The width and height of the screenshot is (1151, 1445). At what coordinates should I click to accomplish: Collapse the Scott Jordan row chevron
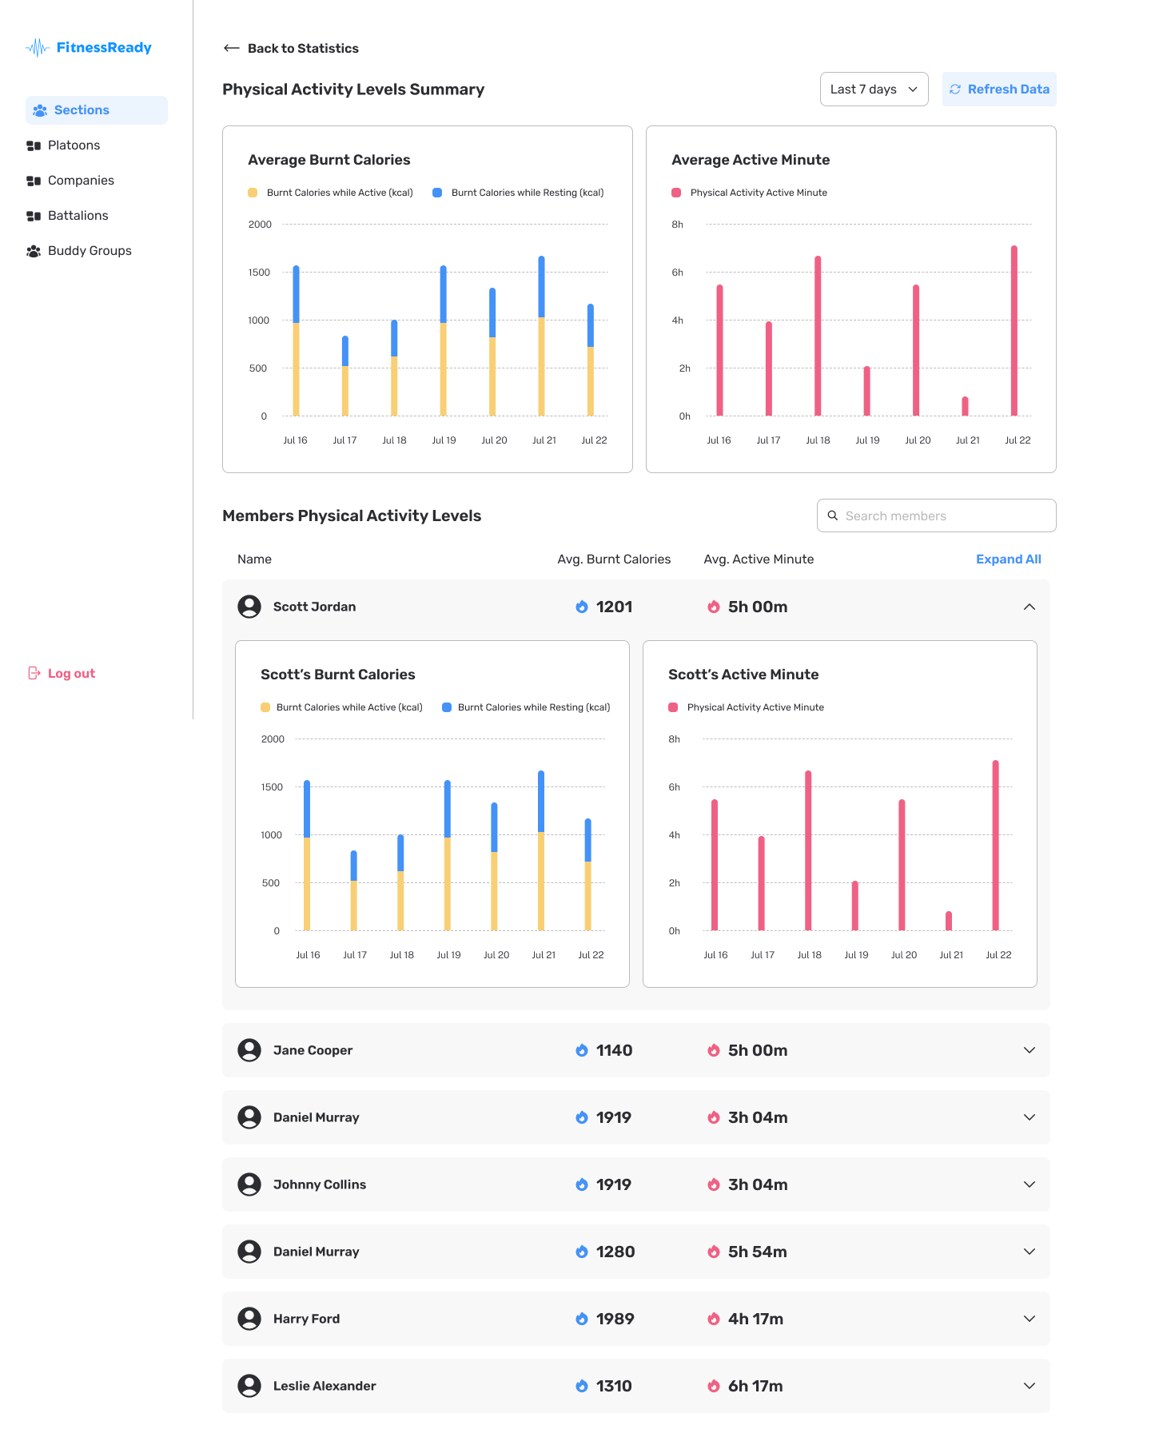pyautogui.click(x=1030, y=607)
